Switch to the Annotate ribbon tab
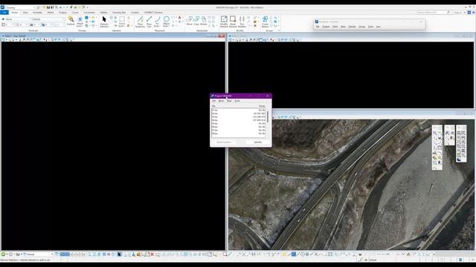Image resolution: width=476 pixels, height=267 pixels. coord(37,13)
